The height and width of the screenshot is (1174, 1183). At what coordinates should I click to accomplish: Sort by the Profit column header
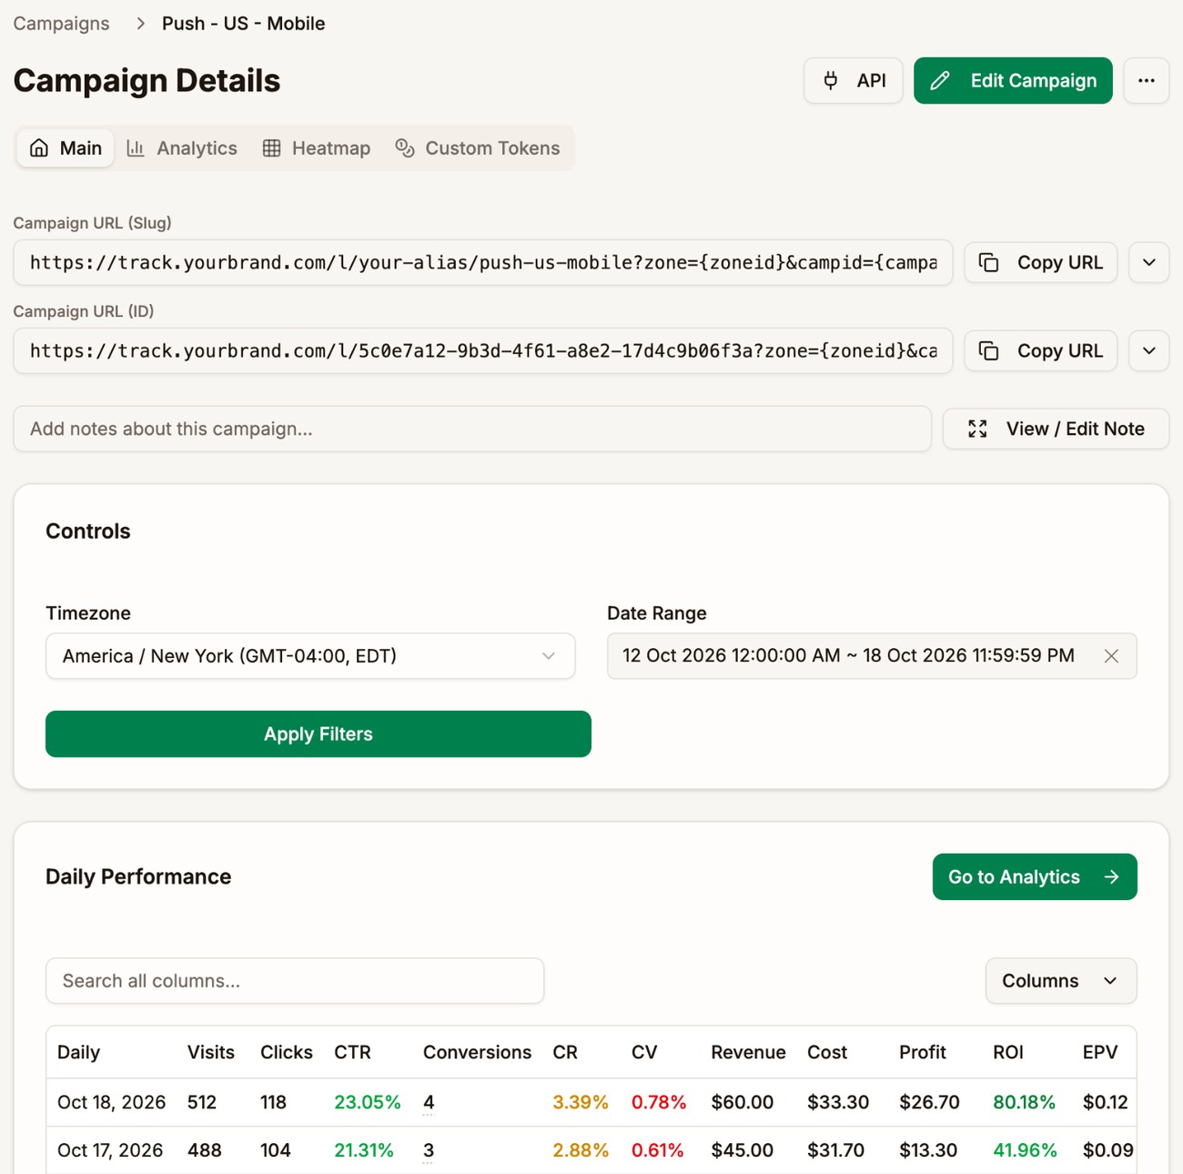[923, 1053]
